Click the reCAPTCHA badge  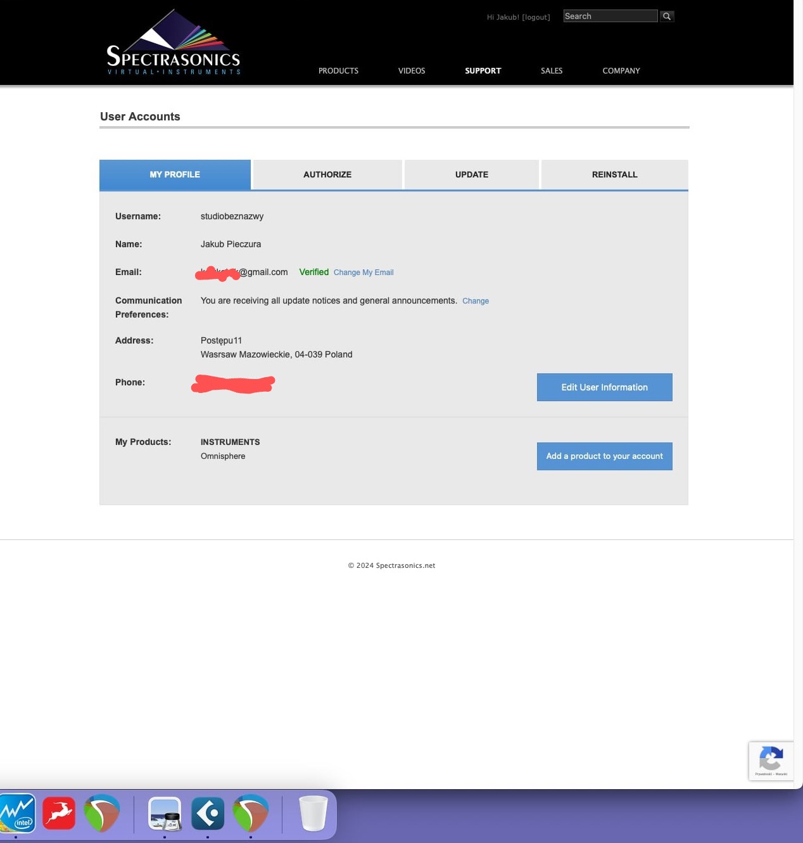pyautogui.click(x=771, y=761)
